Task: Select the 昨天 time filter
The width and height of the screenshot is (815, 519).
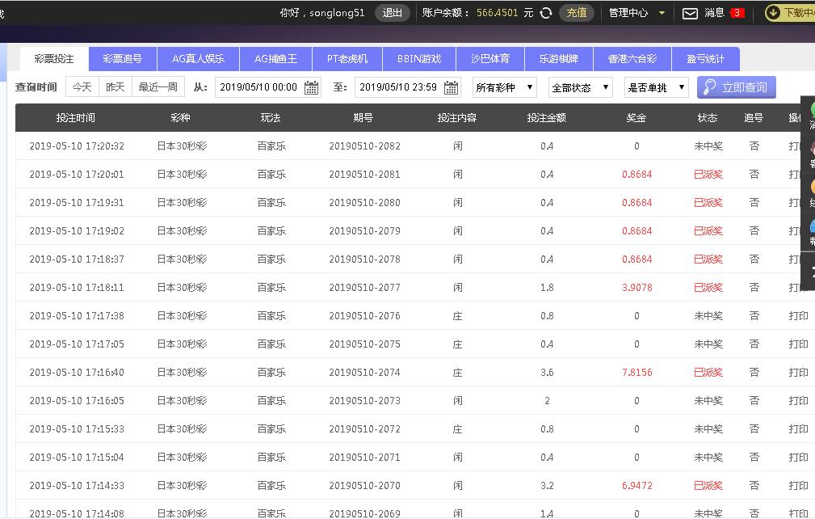Action: pyautogui.click(x=115, y=87)
